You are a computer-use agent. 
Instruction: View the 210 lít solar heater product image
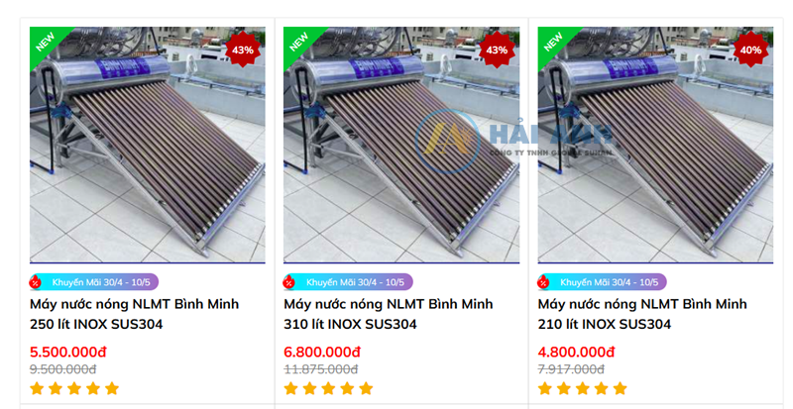tap(655, 145)
